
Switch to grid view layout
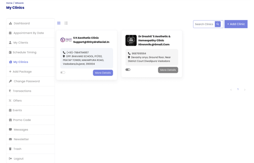(59, 23)
